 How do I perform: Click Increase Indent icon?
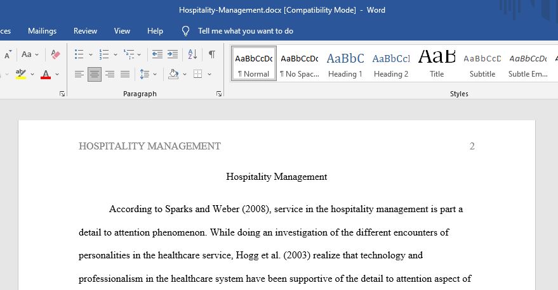(x=173, y=54)
